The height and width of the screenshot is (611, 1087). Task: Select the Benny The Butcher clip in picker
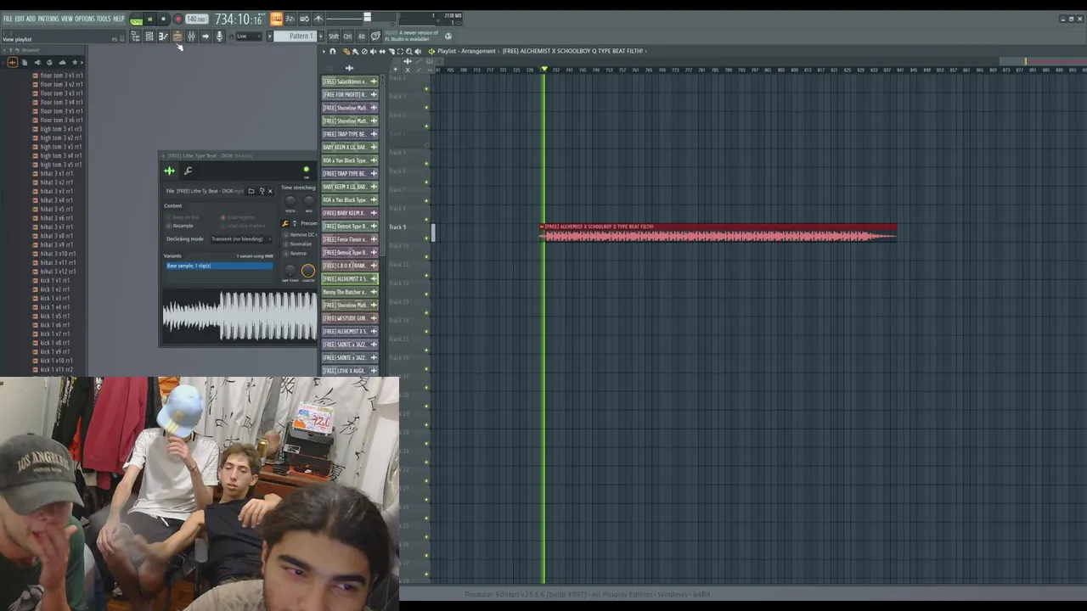[x=350, y=292]
